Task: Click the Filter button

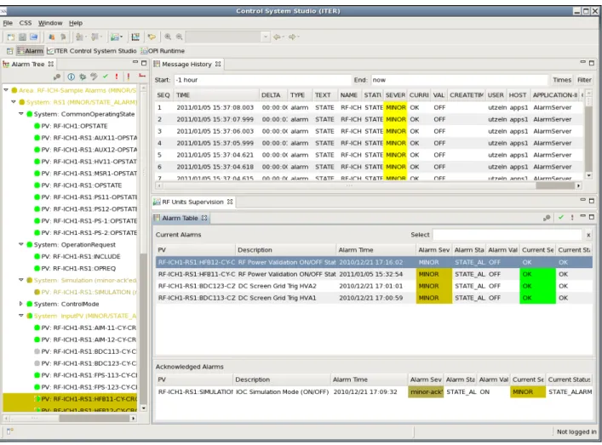Action: (584, 80)
